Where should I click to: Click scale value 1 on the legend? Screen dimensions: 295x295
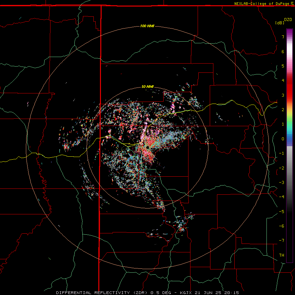[283, 124]
